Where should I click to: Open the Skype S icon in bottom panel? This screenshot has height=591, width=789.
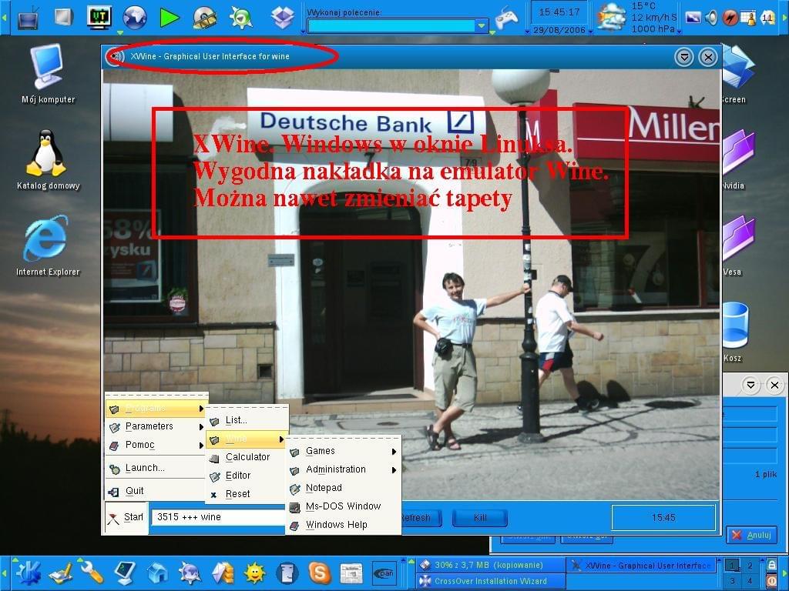(x=320, y=573)
